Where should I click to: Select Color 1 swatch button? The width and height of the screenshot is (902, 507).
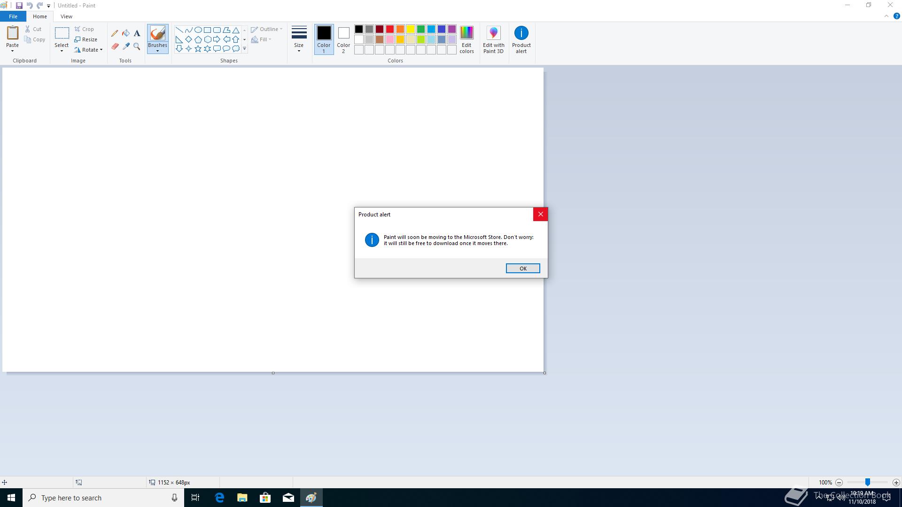point(324,39)
